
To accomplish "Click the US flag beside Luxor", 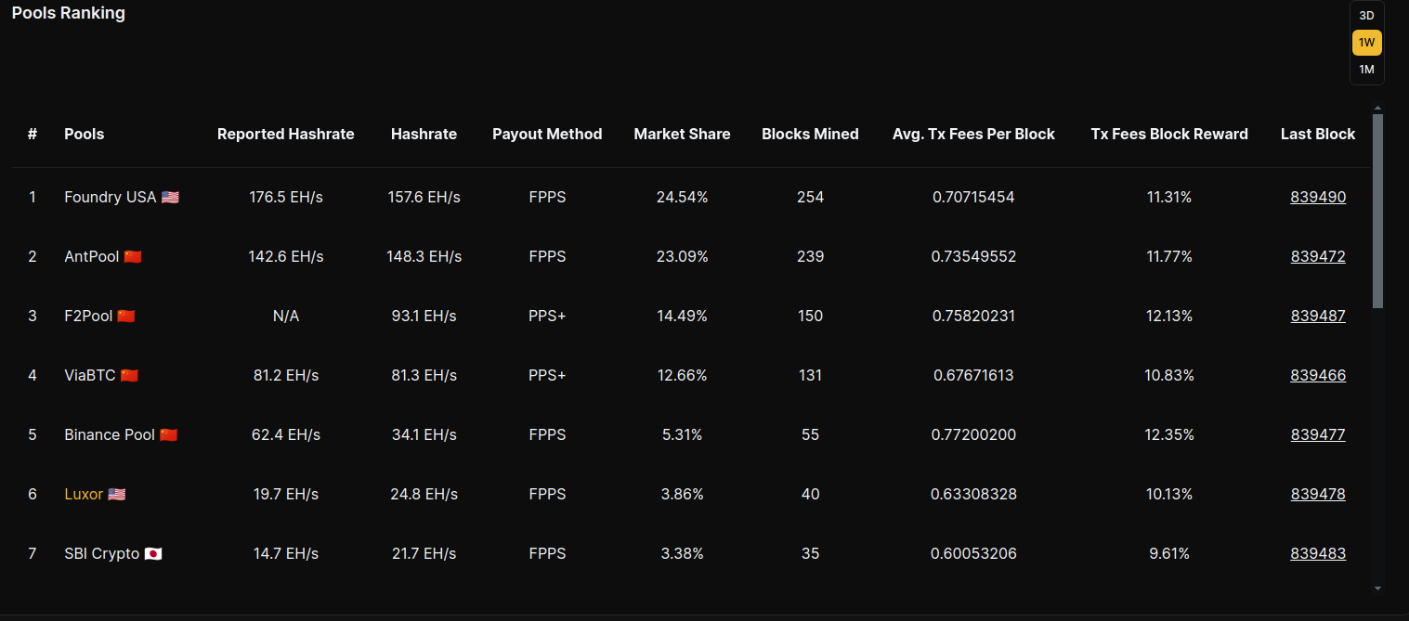I will [x=117, y=494].
